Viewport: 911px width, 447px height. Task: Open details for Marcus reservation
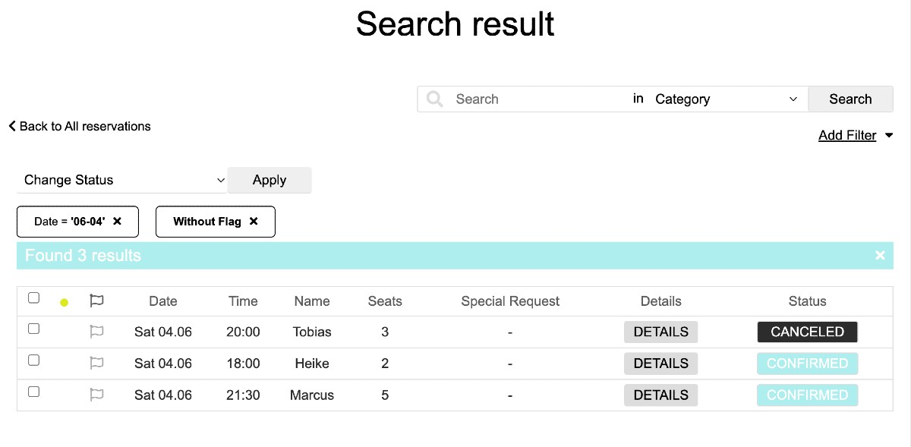point(660,395)
